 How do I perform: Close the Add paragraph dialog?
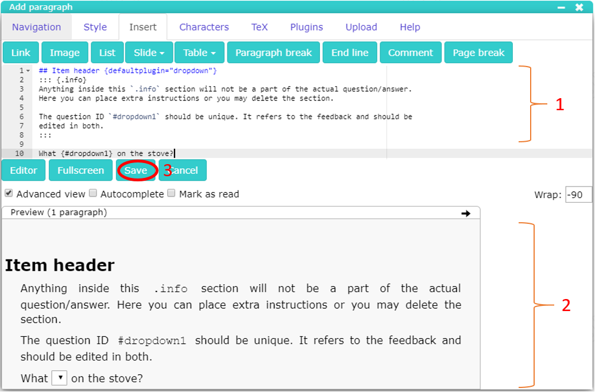(x=579, y=7)
